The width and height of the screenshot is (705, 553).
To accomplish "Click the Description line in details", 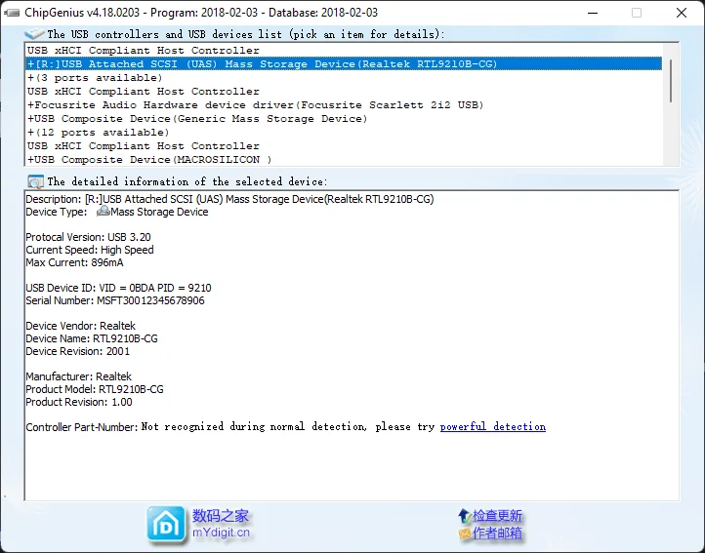I will [x=229, y=199].
